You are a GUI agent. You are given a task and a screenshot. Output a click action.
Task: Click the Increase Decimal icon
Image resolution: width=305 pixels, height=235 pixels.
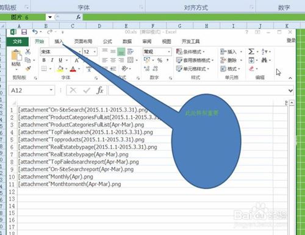click(x=146, y=68)
